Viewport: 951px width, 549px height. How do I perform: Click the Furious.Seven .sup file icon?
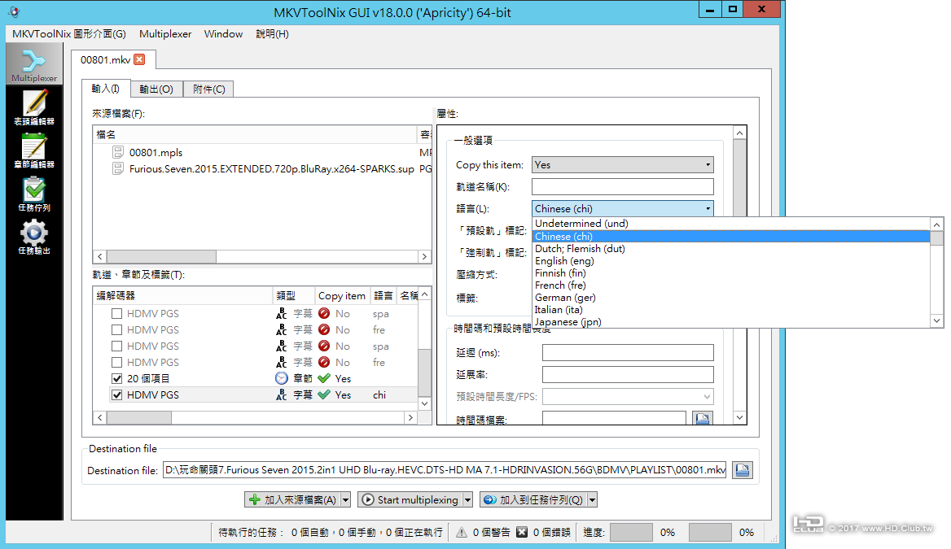(x=118, y=168)
